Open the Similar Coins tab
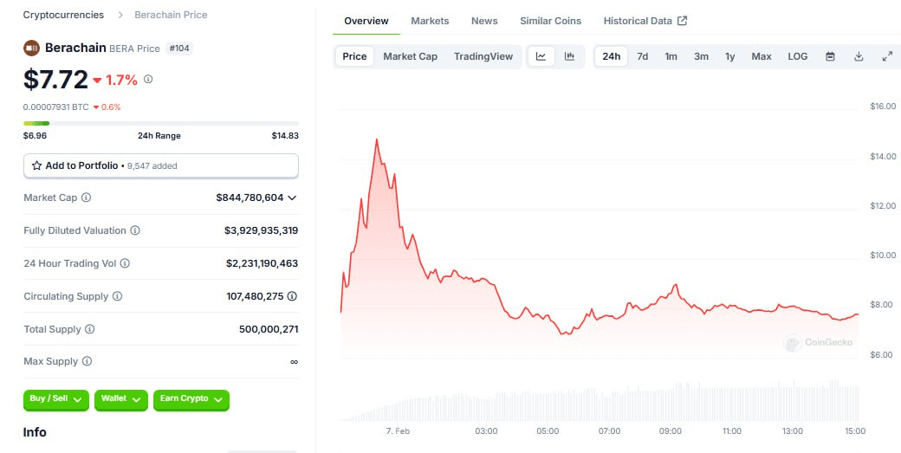Screen dimensions: 901x453 click(x=550, y=21)
